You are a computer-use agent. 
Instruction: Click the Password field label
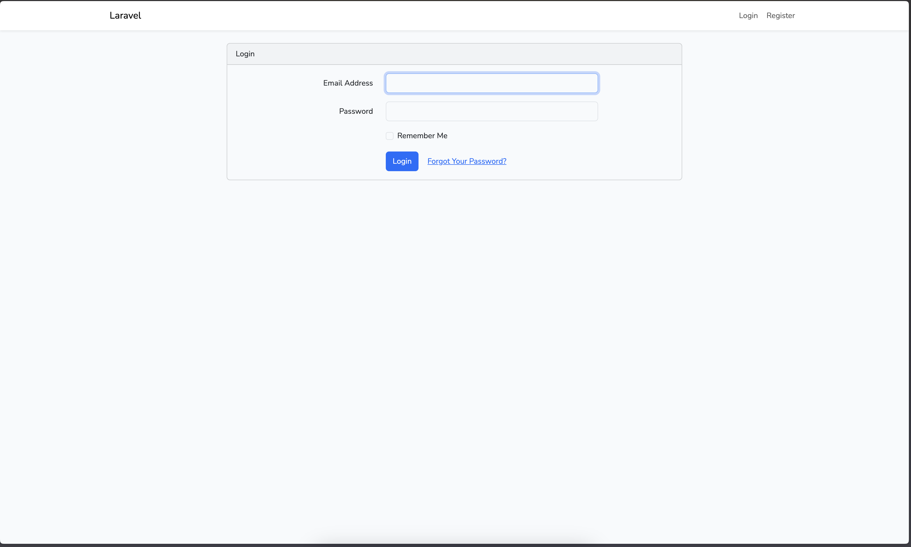pos(356,111)
